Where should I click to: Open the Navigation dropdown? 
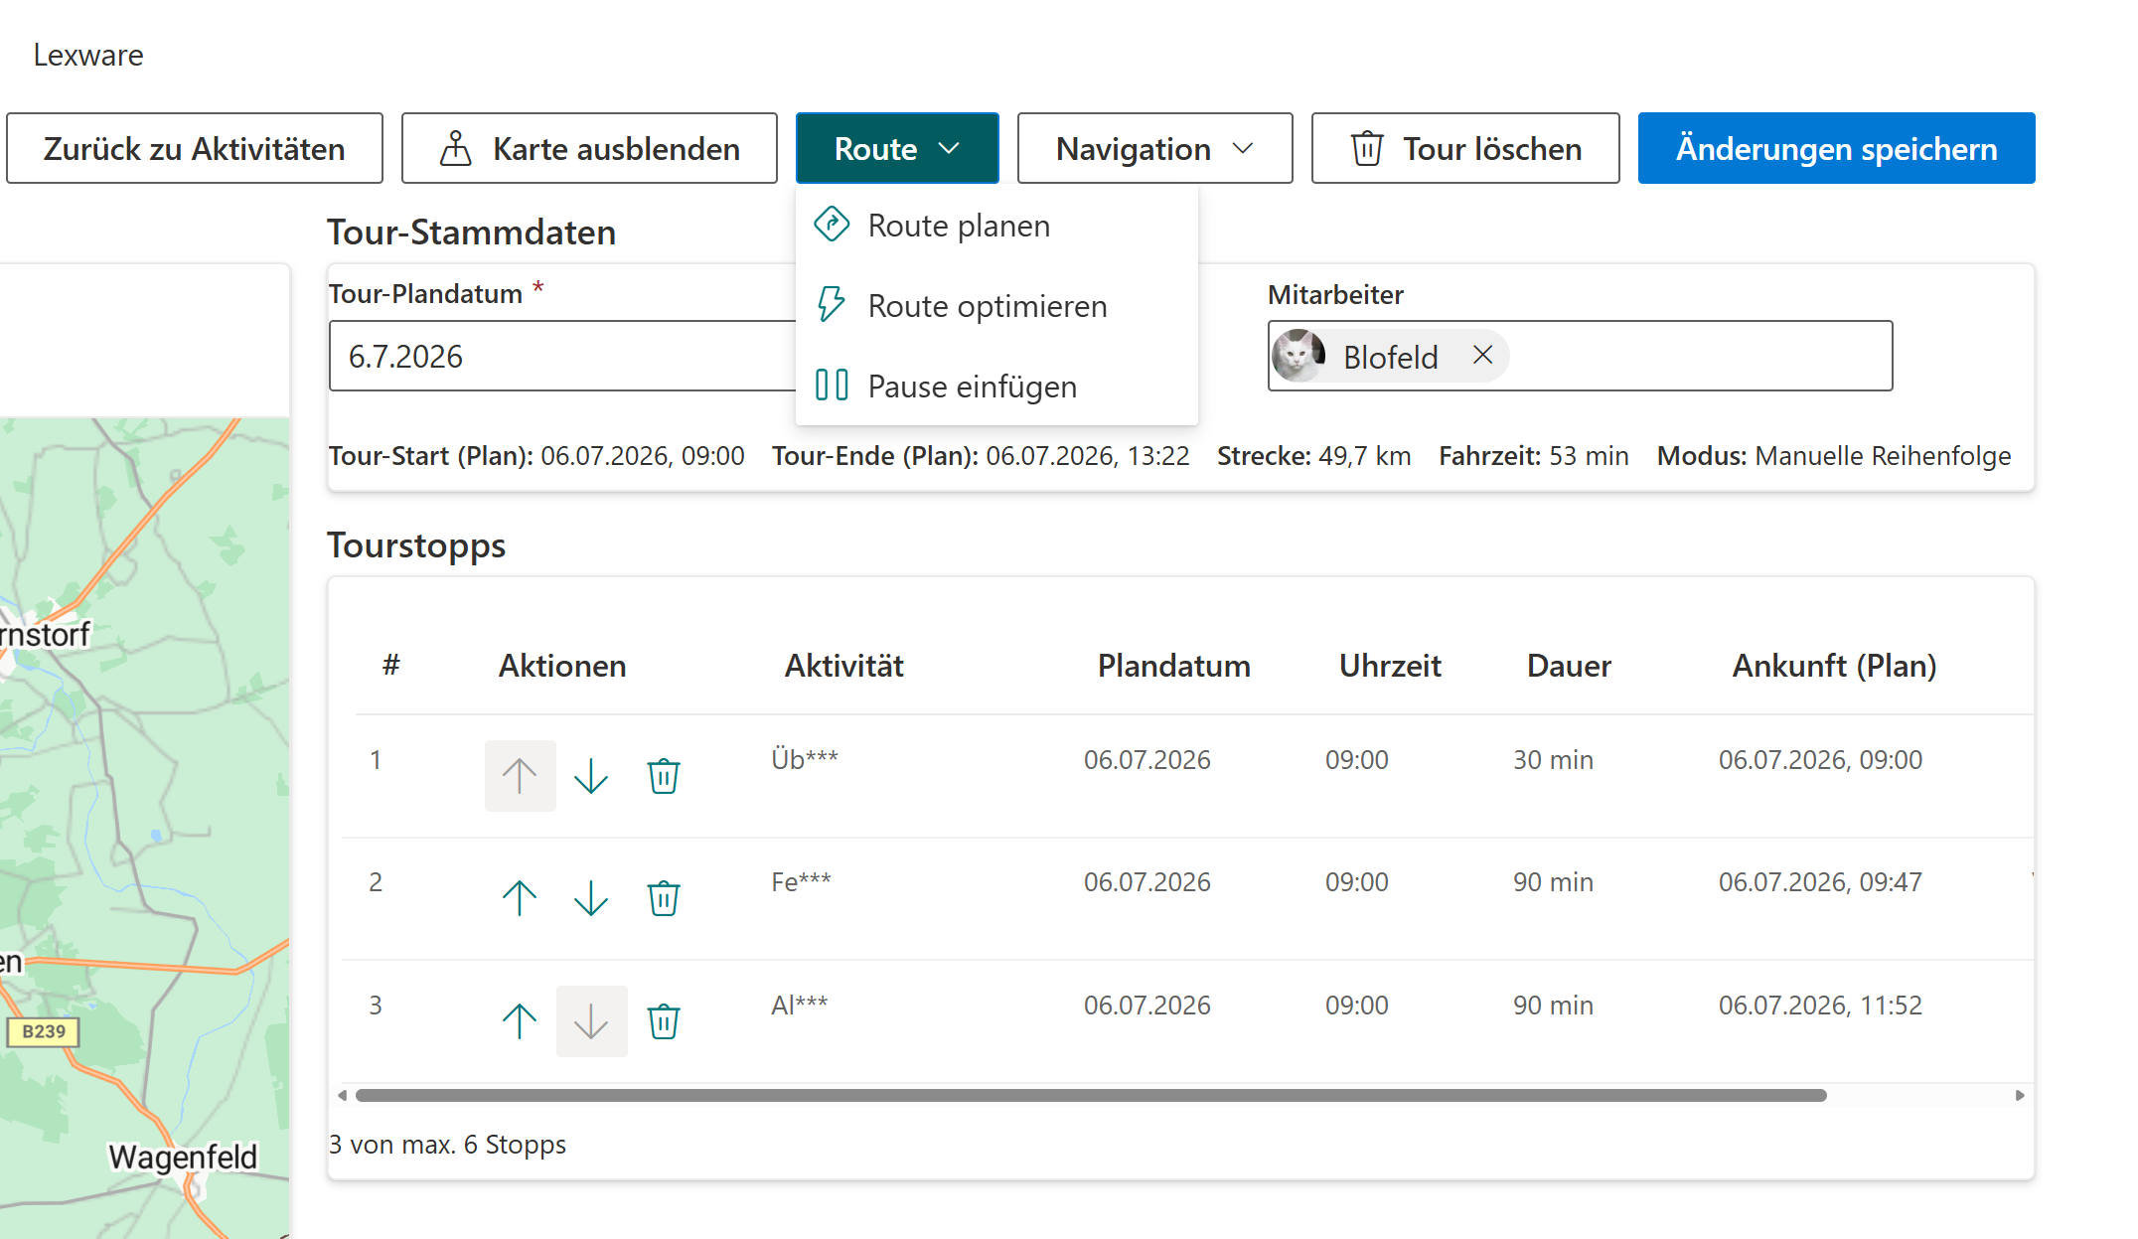pyautogui.click(x=1154, y=148)
